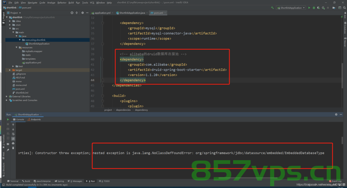Toggle scroll to end in console
347x188 pixels.
(13, 139)
